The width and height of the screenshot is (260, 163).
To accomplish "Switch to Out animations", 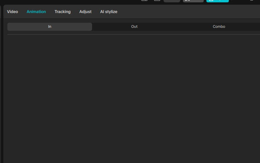I will [x=134, y=27].
